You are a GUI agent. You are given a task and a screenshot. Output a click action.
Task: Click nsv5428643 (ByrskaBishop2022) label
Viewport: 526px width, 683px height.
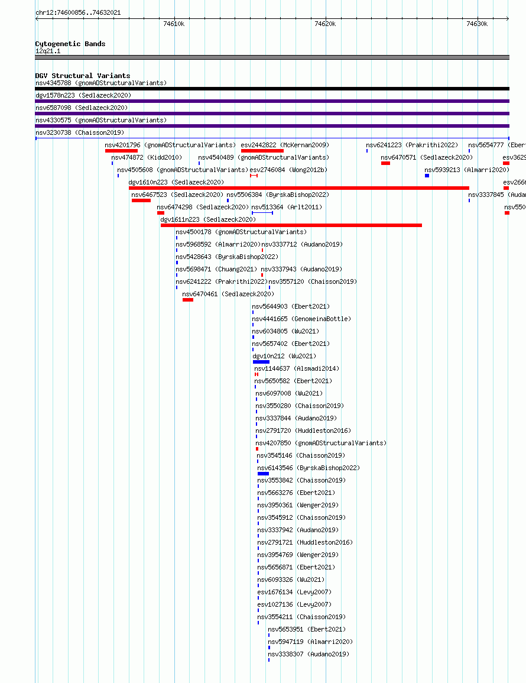pos(227,257)
